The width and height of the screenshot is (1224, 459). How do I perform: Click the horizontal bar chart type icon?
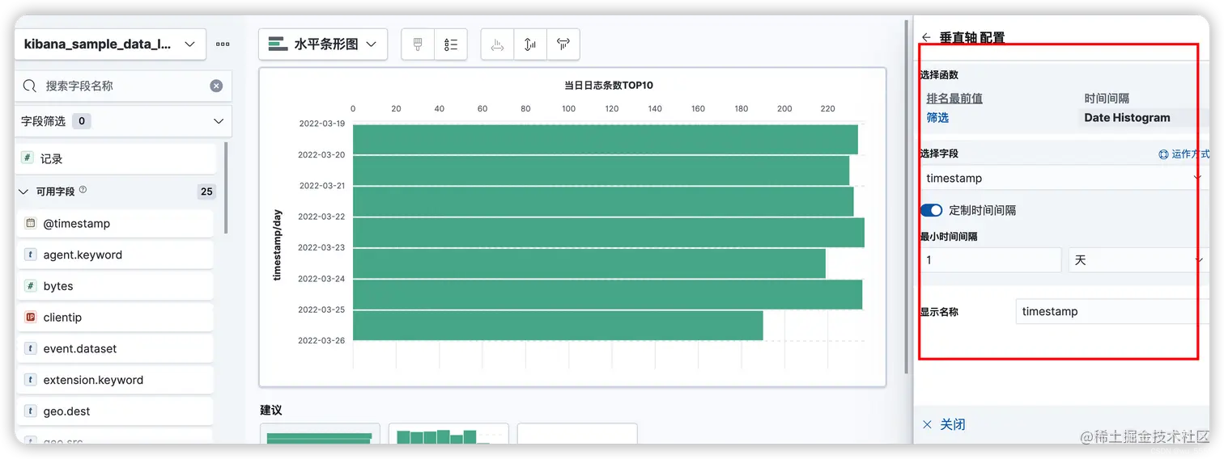pos(278,44)
